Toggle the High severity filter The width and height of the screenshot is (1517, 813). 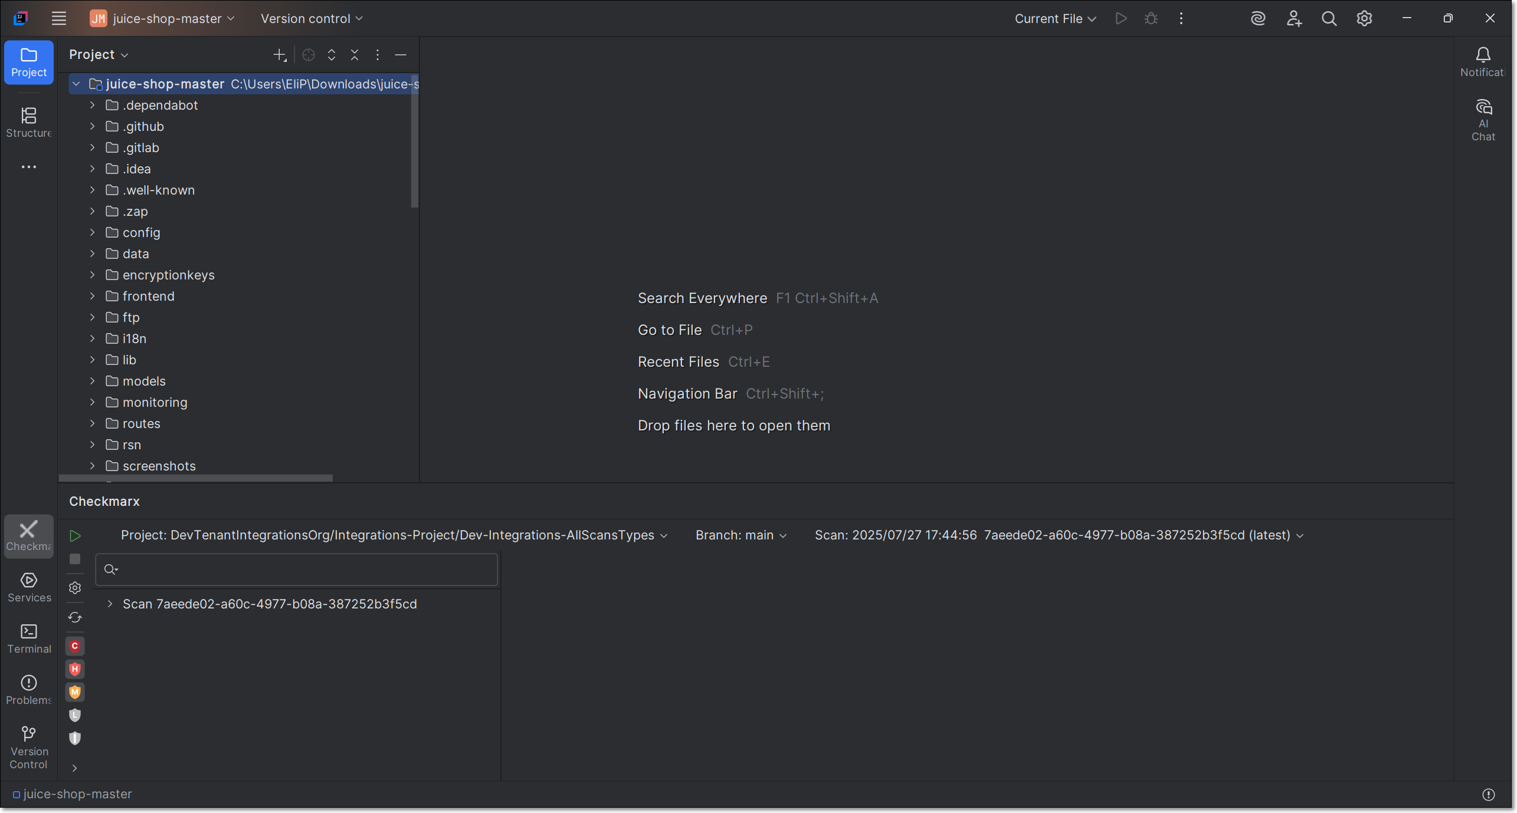[x=75, y=669]
